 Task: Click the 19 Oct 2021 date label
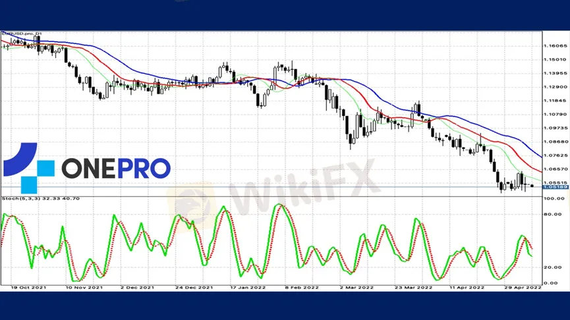(27, 288)
